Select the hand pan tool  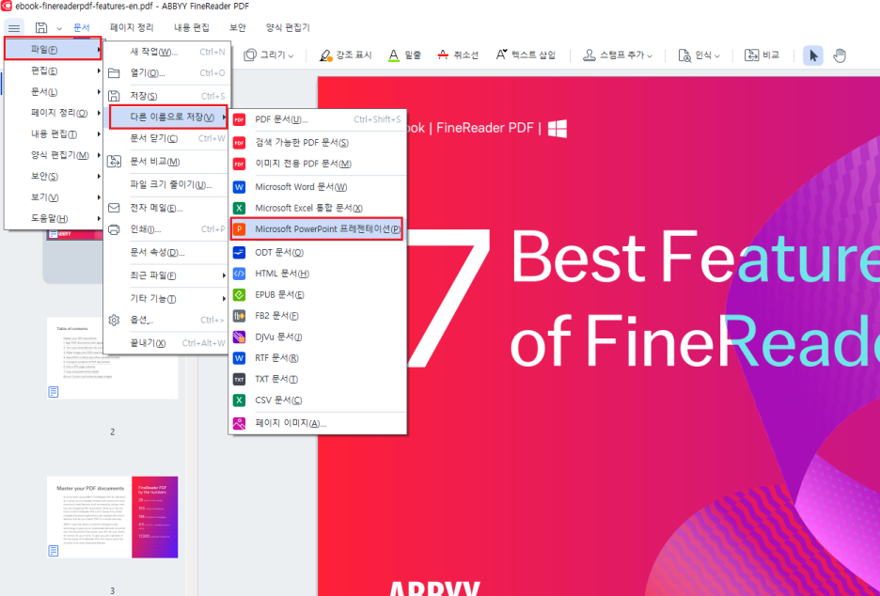(x=840, y=55)
